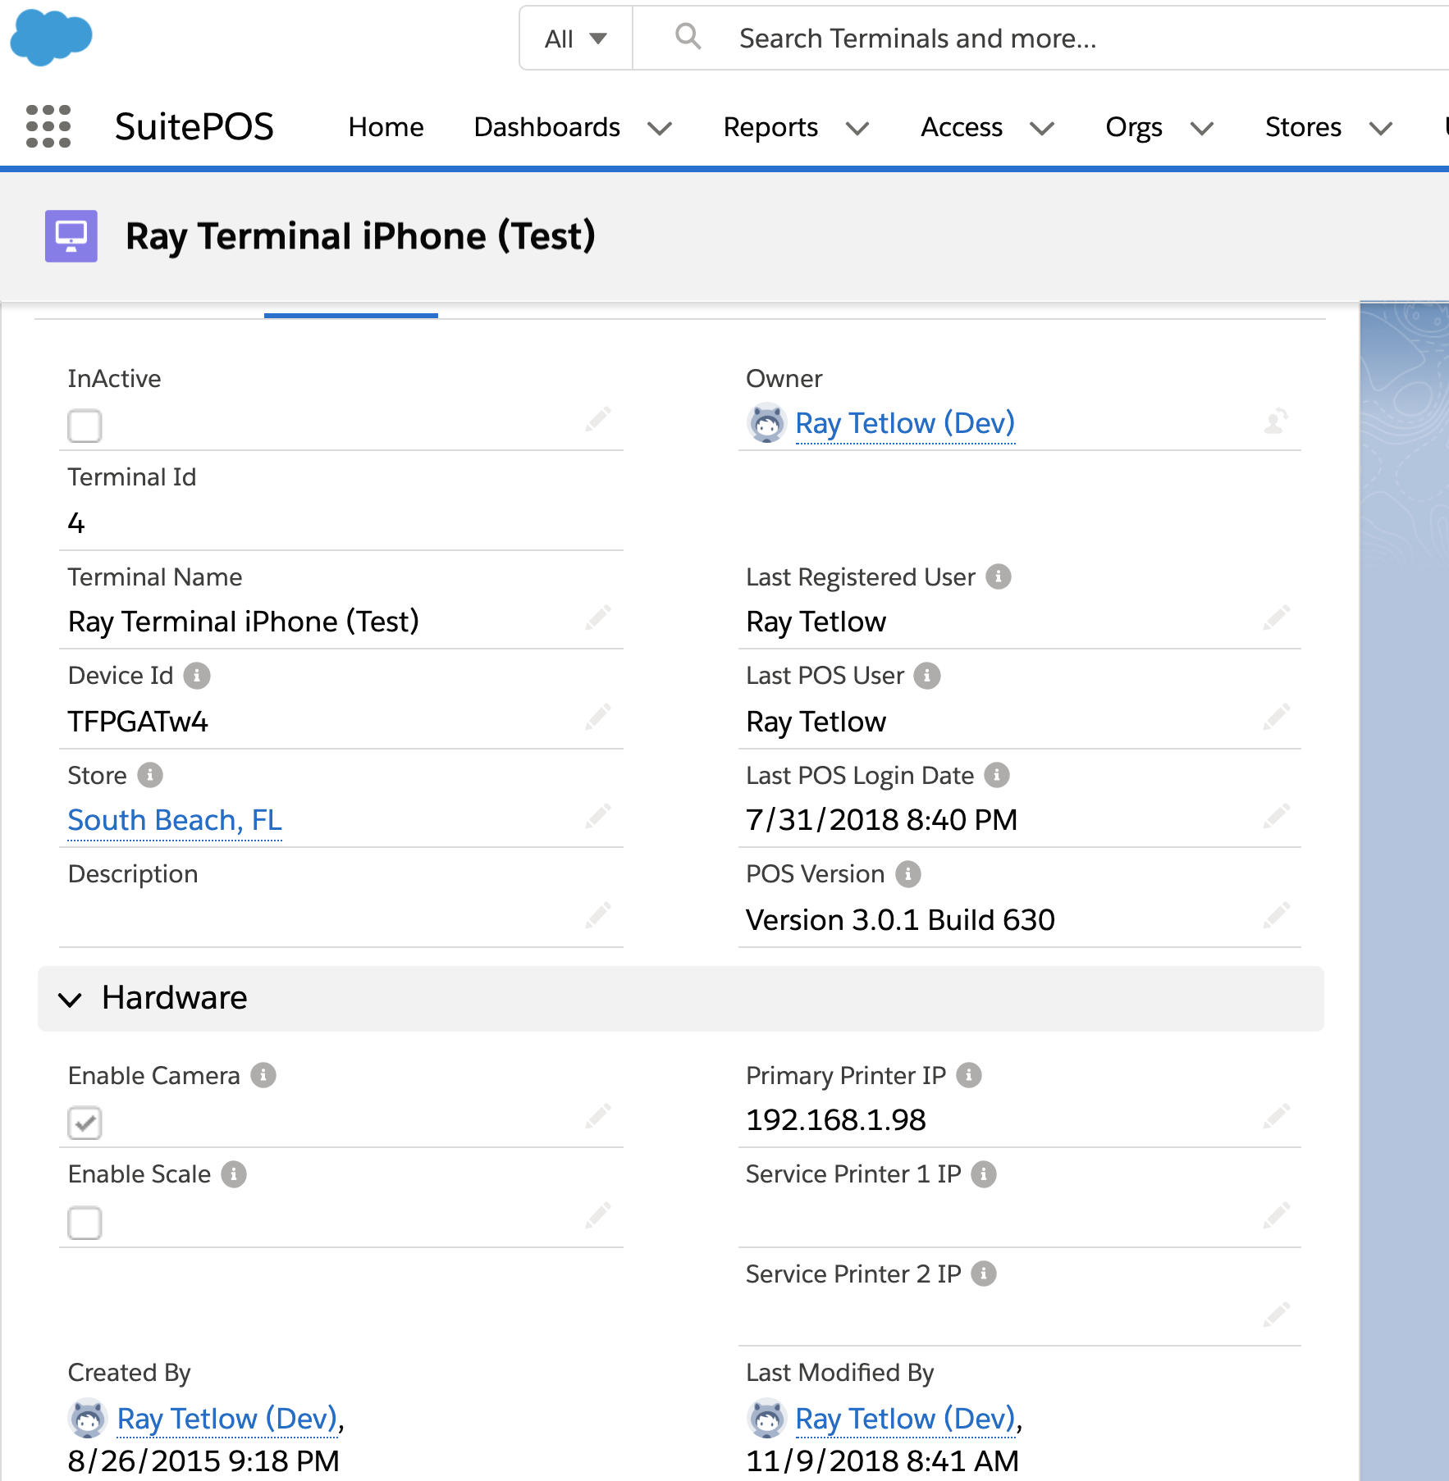1449x1481 pixels.
Task: Open the App Launcher grid icon
Action: pyautogui.click(x=48, y=126)
